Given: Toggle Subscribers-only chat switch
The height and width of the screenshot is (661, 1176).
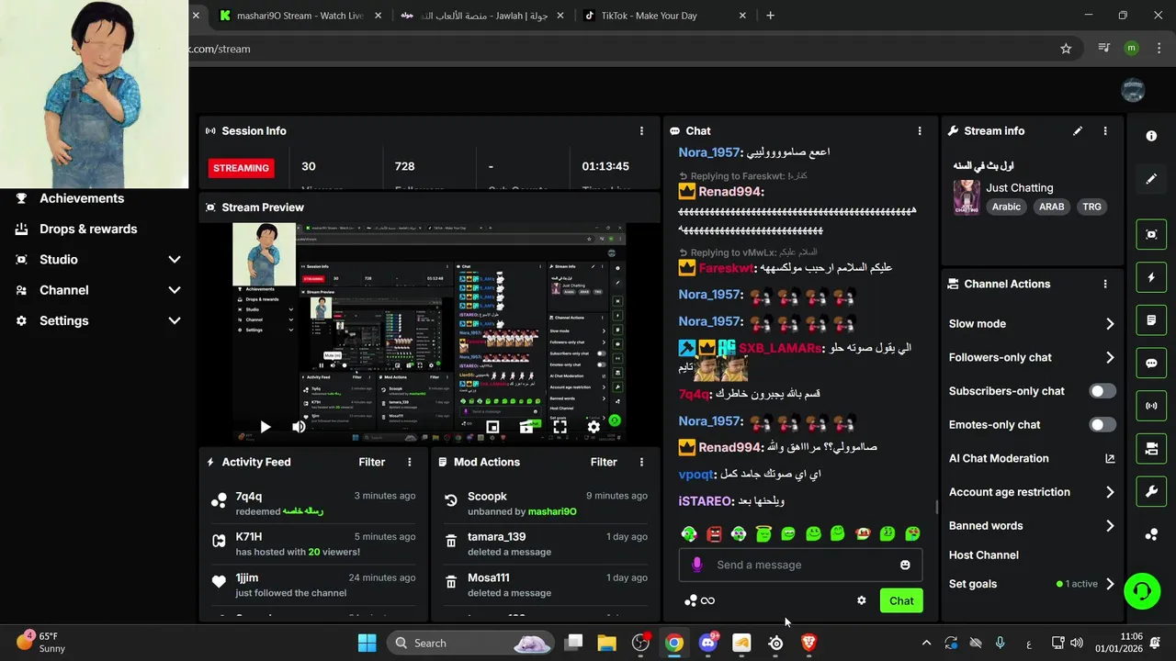Looking at the screenshot, I should [1102, 391].
